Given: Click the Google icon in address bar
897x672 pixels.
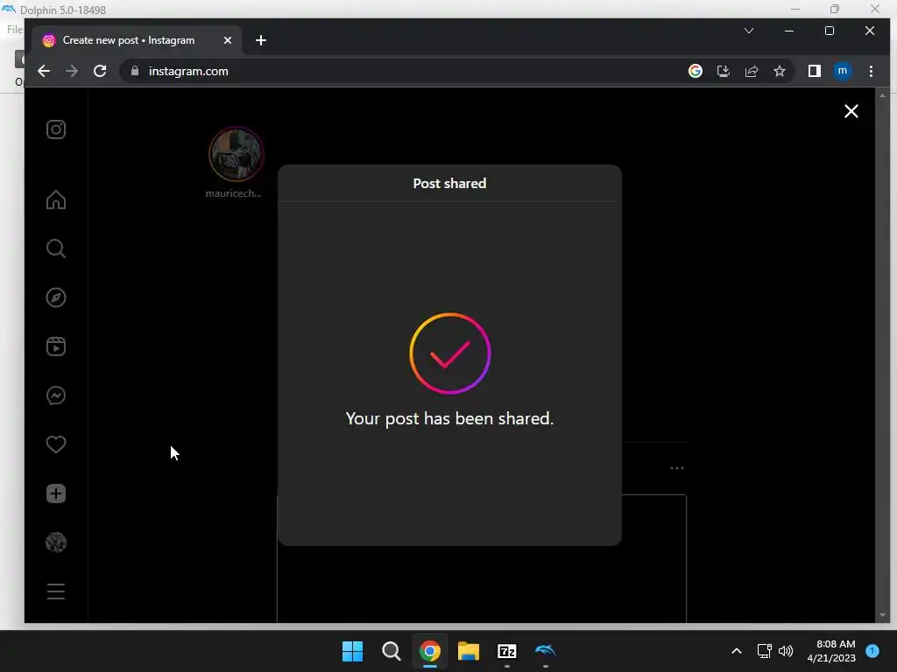Looking at the screenshot, I should point(696,71).
